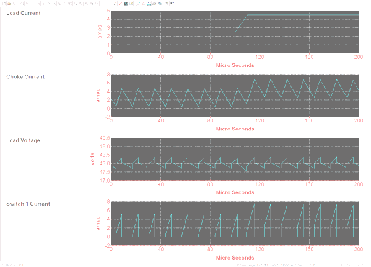This screenshot has width=371, height=267.
Task: Click the -2 tick on Choke Current axis
Action: tap(108, 117)
